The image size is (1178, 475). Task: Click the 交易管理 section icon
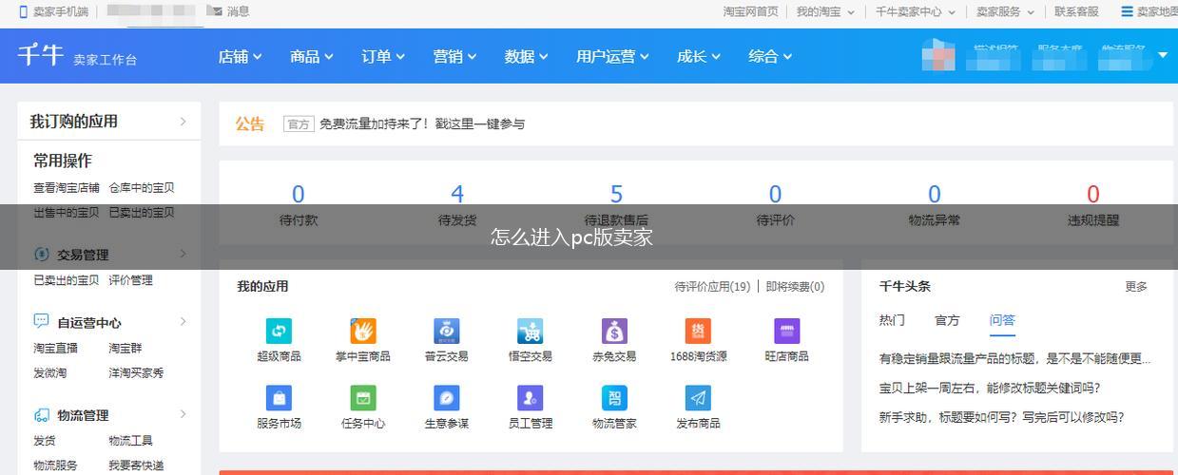[41, 255]
